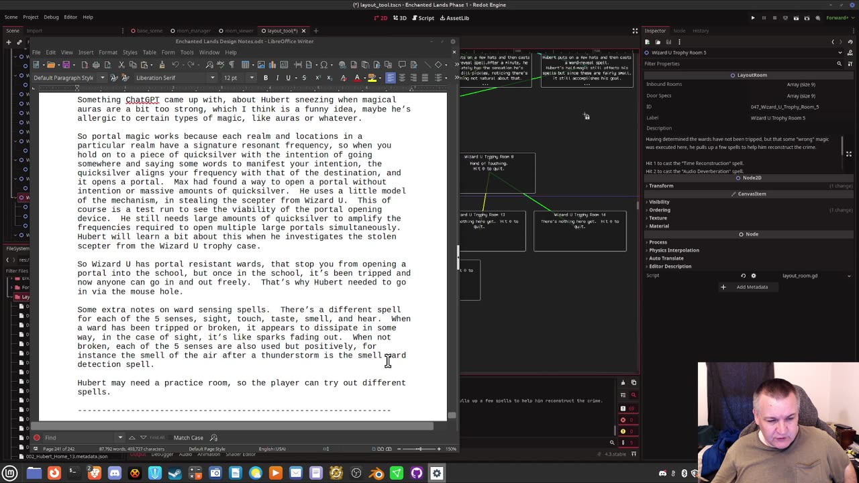Click the Insert Table icon
Image resolution: width=859 pixels, height=483 pixels.
click(x=246, y=64)
